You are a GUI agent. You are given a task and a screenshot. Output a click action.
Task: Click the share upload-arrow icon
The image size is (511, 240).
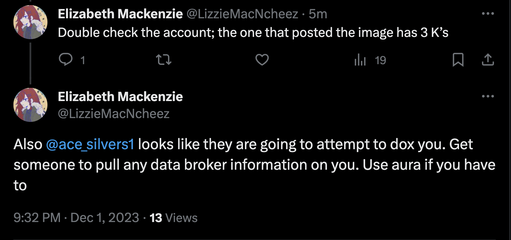[x=488, y=60]
